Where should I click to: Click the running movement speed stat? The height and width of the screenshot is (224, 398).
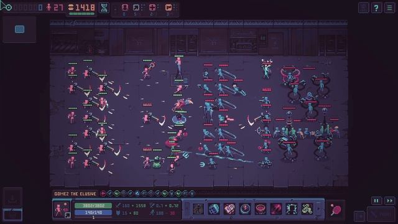[x=163, y=213]
